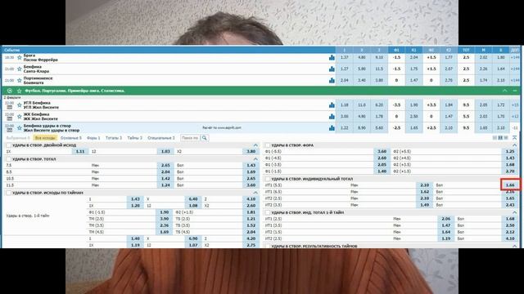This screenshot has width=524, height=294.
Task: Star the ЖК Бенфика event
Action: click(x=20, y=117)
